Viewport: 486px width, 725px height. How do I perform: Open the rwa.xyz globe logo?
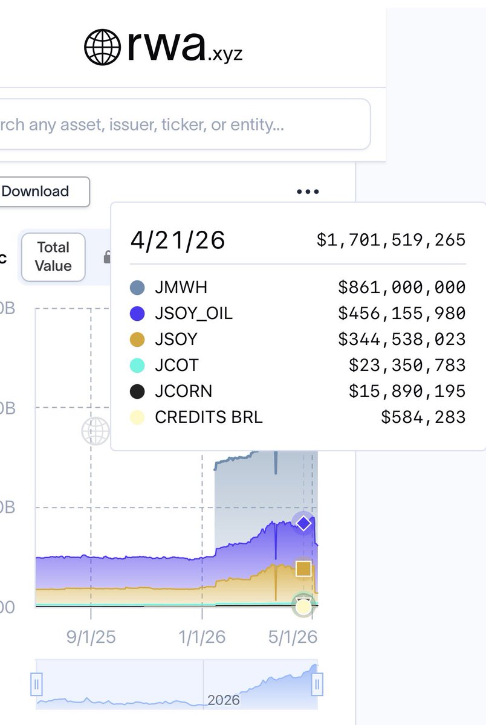coord(163,46)
